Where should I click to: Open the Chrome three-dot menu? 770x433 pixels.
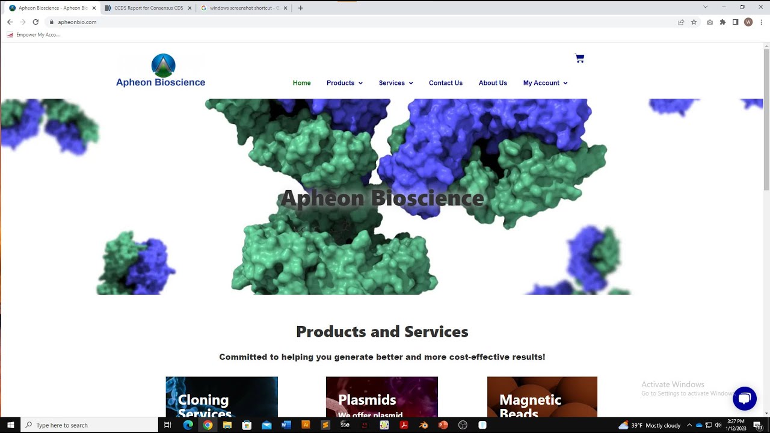coord(762,22)
